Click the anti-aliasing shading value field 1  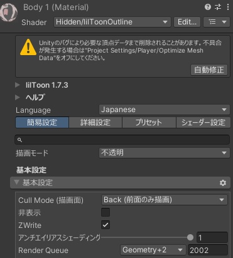(x=212, y=237)
